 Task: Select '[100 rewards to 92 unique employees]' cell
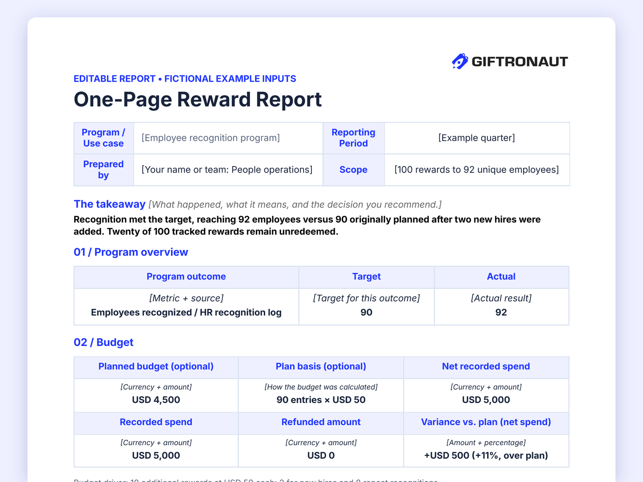coord(476,170)
